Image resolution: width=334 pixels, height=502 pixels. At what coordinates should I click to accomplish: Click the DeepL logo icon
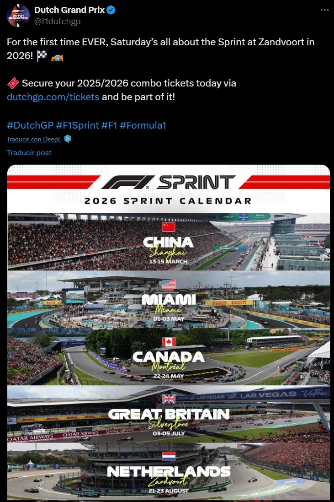[68, 139]
